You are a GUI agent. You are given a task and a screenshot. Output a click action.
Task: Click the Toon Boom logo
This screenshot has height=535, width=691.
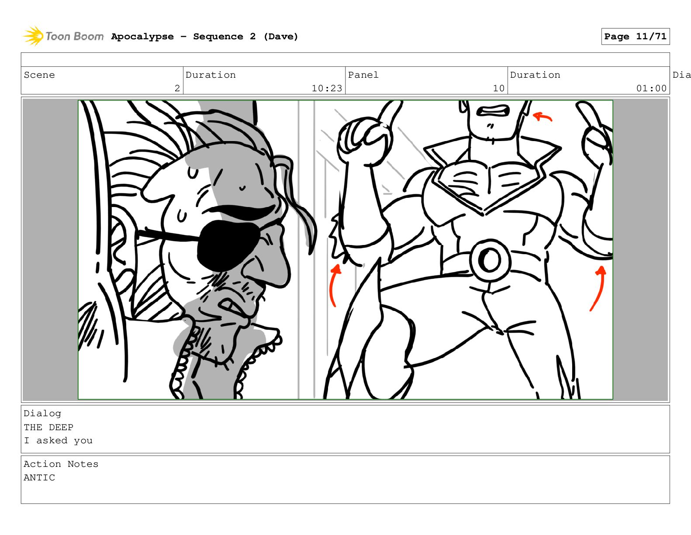point(63,36)
